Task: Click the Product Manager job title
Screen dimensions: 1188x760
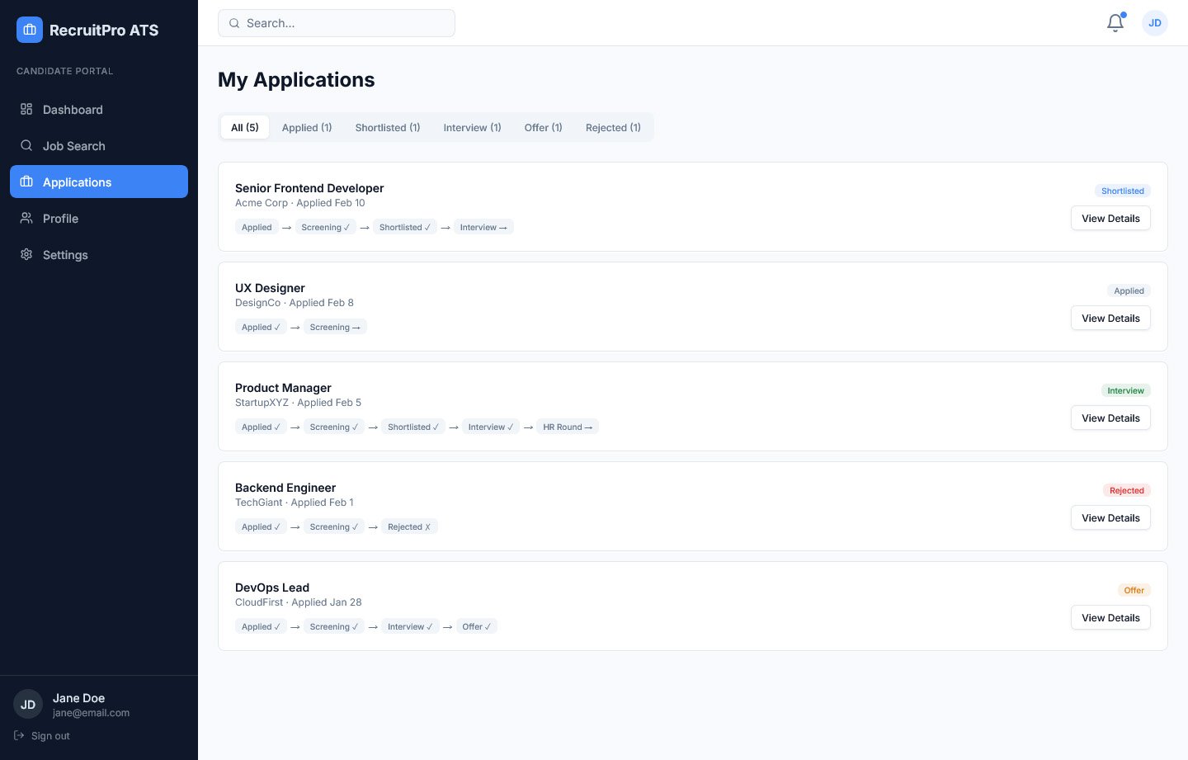Action: [283, 388]
